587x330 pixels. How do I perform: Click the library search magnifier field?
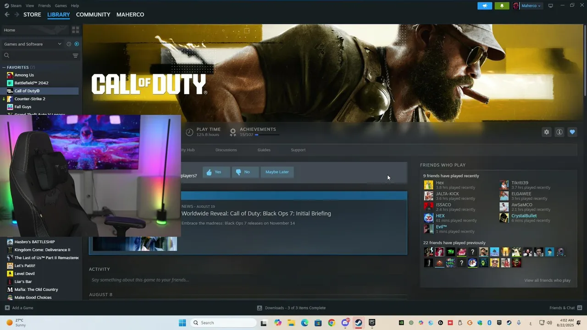37,55
